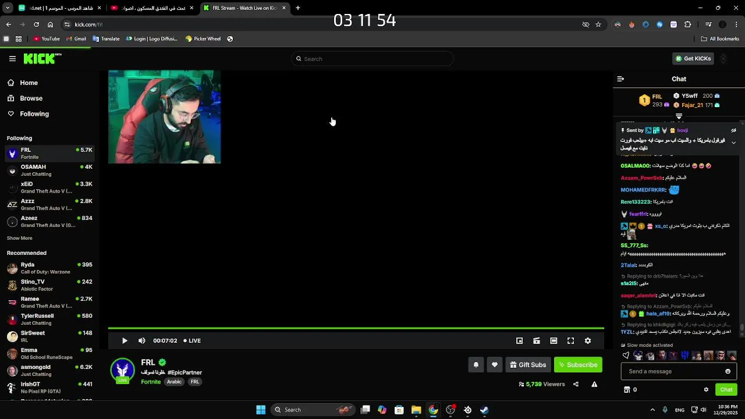The width and height of the screenshot is (745, 419).
Task: Open the Kick hamburger sidebar menu
Action: [12, 59]
